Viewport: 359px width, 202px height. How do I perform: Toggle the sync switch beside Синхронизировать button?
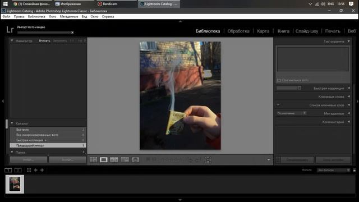(x=278, y=159)
